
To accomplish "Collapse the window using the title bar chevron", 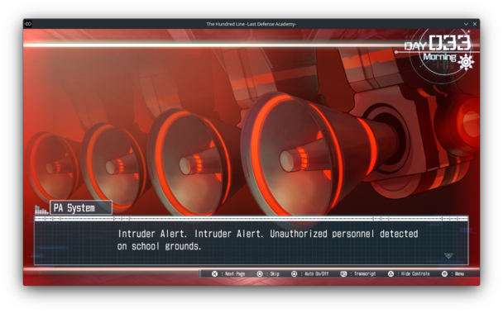I will tap(466, 24).
